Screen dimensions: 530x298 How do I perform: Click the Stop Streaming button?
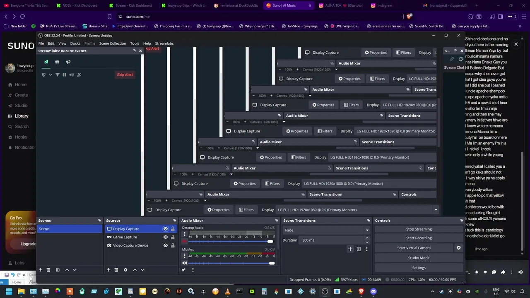click(419, 229)
